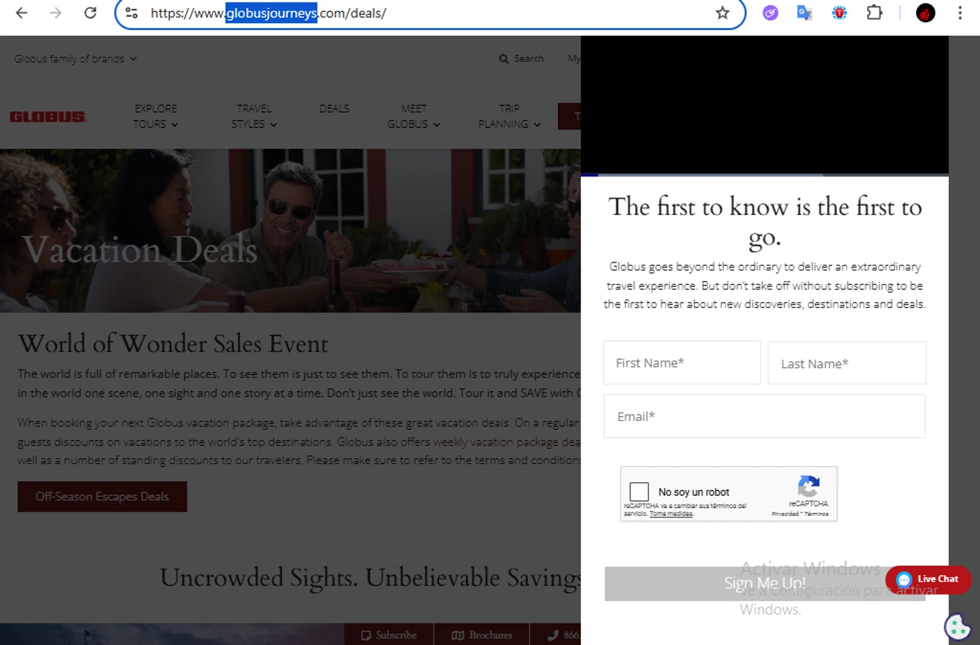Screen dimensions: 980x645
Task: Open the Deals menu item
Action: pyautogui.click(x=334, y=108)
